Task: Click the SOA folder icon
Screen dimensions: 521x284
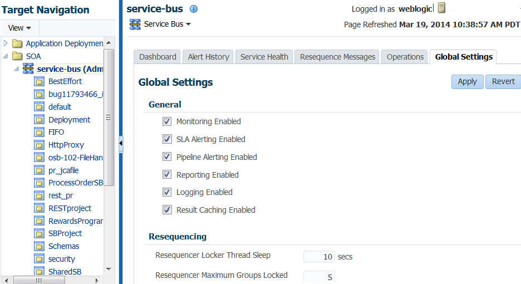Action: click(17, 56)
